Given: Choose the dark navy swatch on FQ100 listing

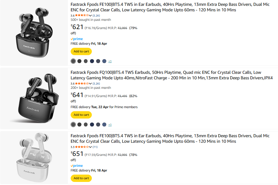Looking at the screenshot, I should click(92, 125).
